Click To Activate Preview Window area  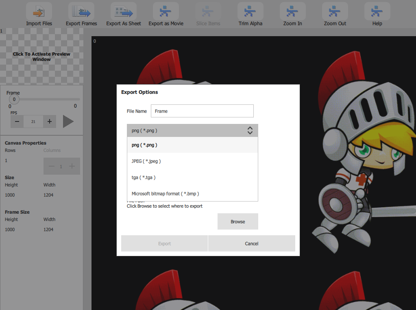point(41,56)
